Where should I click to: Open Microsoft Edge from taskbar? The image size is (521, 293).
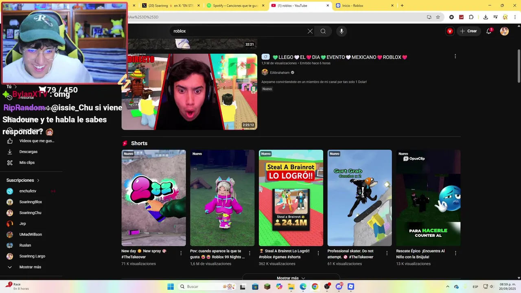pyautogui.click(x=303, y=286)
